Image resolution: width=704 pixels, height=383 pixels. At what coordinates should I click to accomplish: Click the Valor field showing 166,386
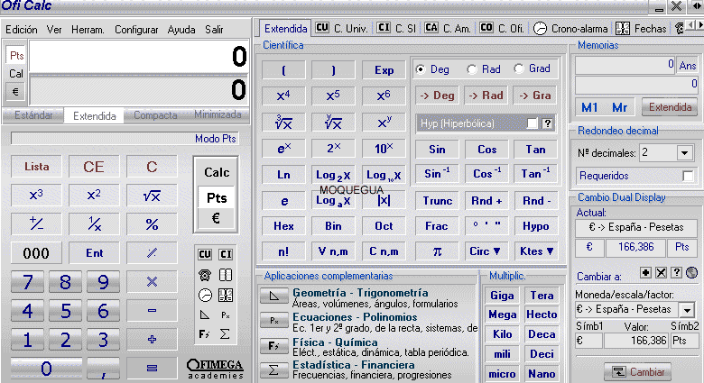click(636, 341)
